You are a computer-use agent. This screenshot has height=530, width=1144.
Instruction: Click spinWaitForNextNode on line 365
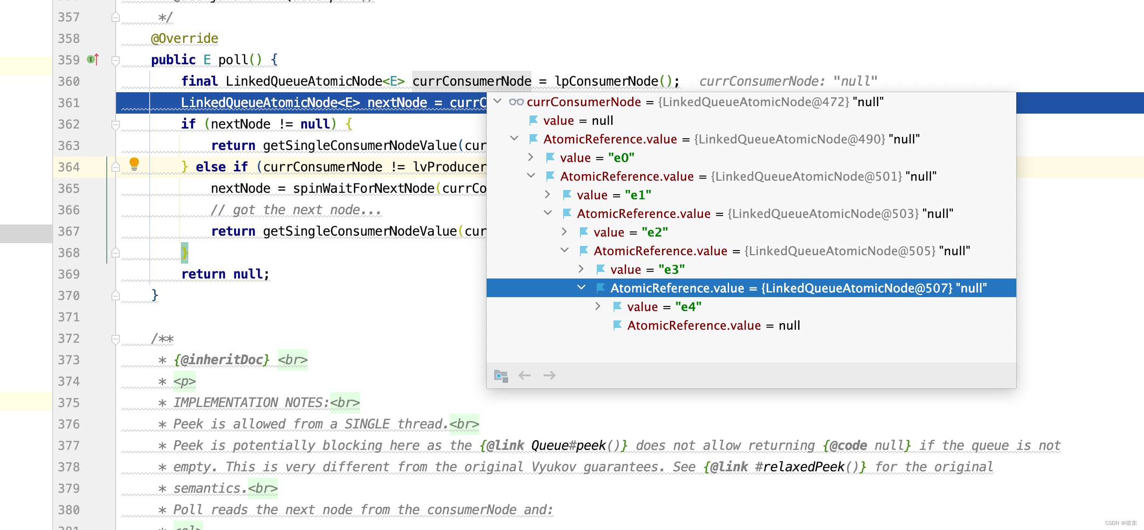[364, 189]
